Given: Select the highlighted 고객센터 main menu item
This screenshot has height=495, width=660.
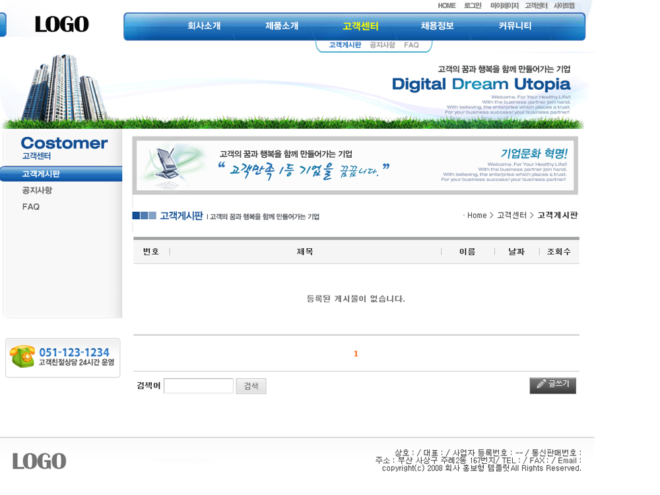Looking at the screenshot, I should coord(360,26).
